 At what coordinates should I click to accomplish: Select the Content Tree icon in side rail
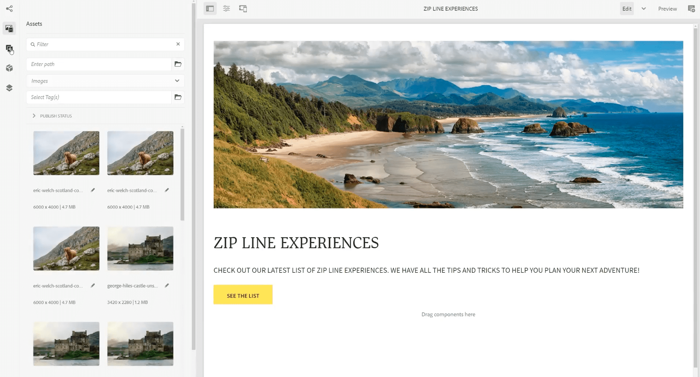(x=9, y=88)
